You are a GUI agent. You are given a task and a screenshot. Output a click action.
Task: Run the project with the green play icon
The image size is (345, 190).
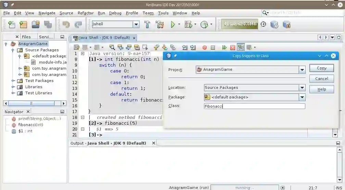point(173,24)
